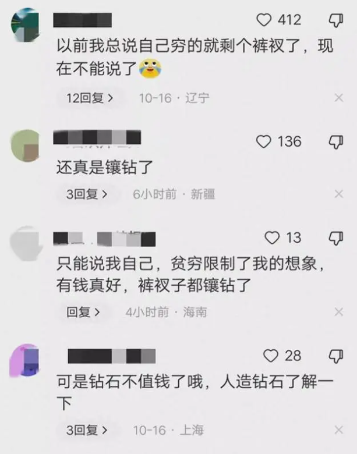The width and height of the screenshot is (357, 454).
Task: Open the first commenter's green avatar
Action: pos(25,24)
